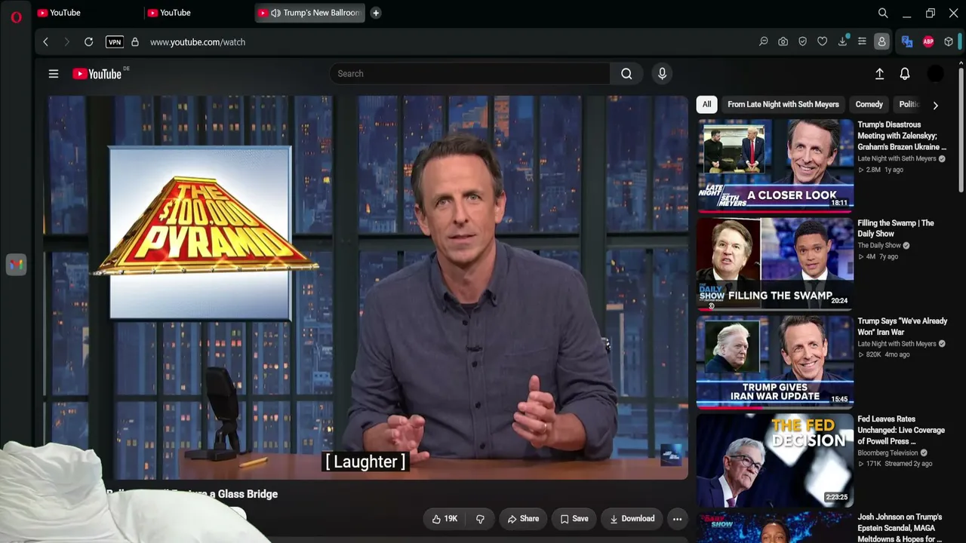Open the ABP Adblock Plus extension
The width and height of the screenshot is (966, 543).
(x=928, y=42)
